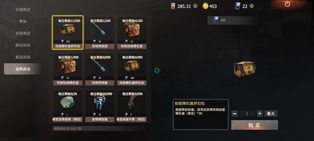Select the 技能随机器折扣包 item priced 231
Viewport: 314px width, 141px height.
pyautogui.click(x=68, y=33)
